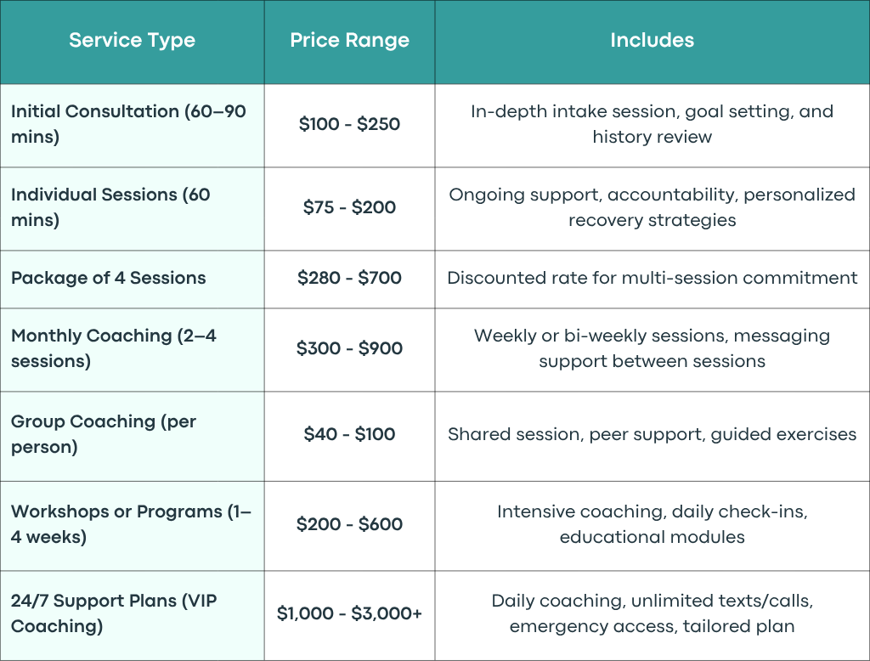
Task: Select the $100 - $250 price cell
Action: pyautogui.click(x=349, y=124)
